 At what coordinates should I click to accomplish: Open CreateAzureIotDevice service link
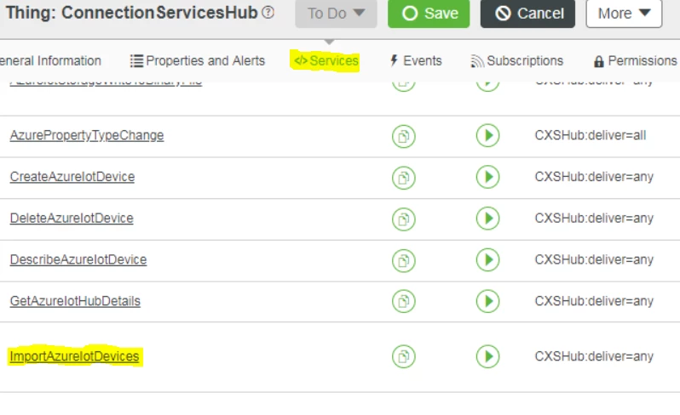72,177
